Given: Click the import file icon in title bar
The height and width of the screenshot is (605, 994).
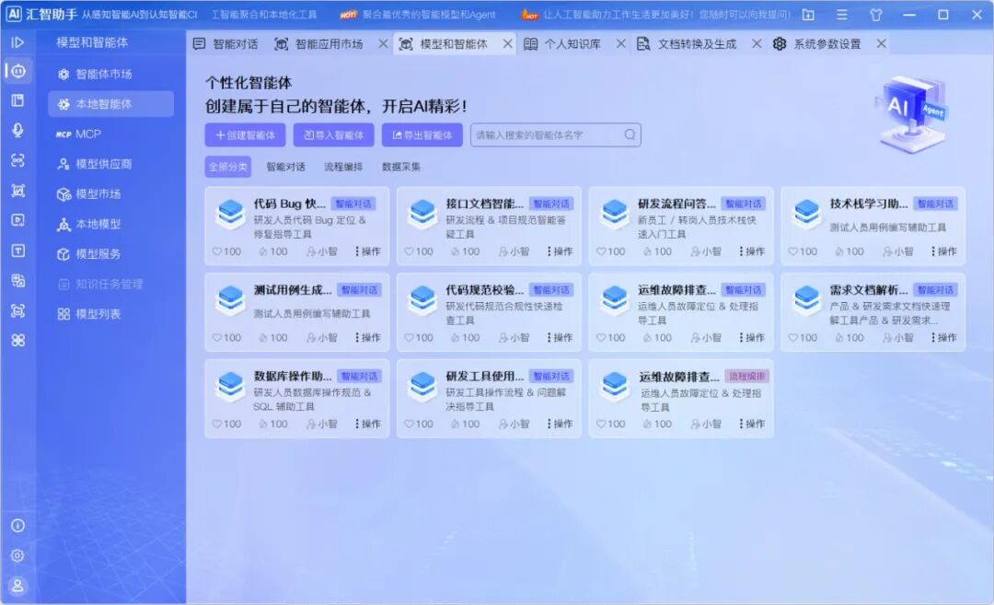Looking at the screenshot, I should (x=808, y=15).
